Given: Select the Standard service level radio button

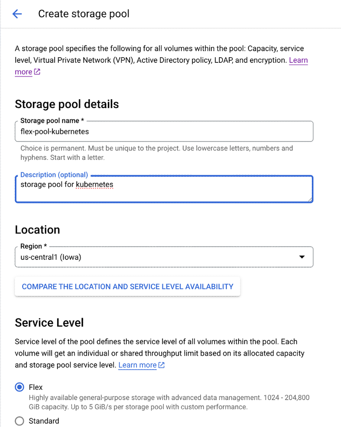Looking at the screenshot, I should (x=19, y=421).
